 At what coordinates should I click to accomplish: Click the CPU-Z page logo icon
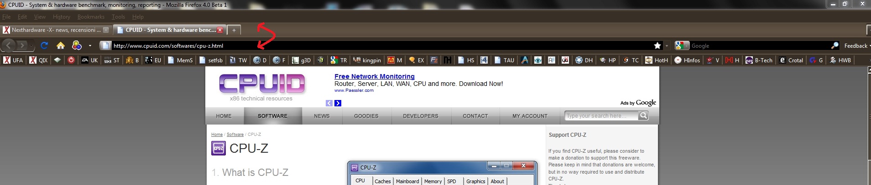pos(219,148)
